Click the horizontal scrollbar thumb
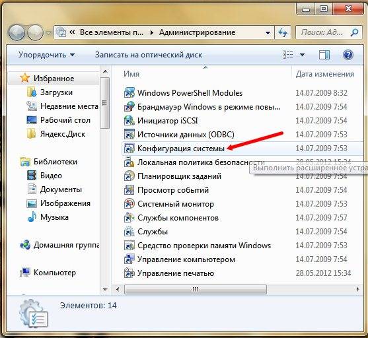 (x=196, y=289)
